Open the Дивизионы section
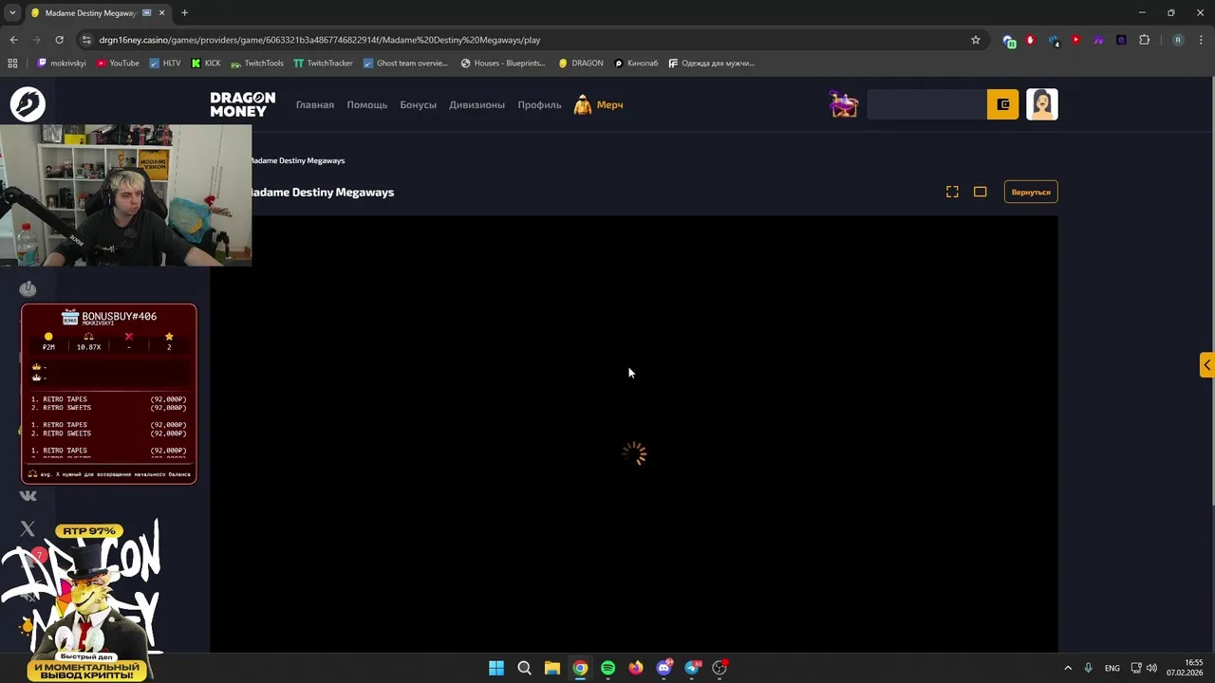The image size is (1215, 683). [x=477, y=104]
